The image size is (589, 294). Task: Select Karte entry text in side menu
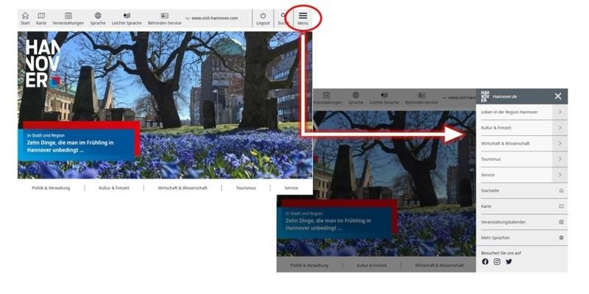pyautogui.click(x=486, y=207)
